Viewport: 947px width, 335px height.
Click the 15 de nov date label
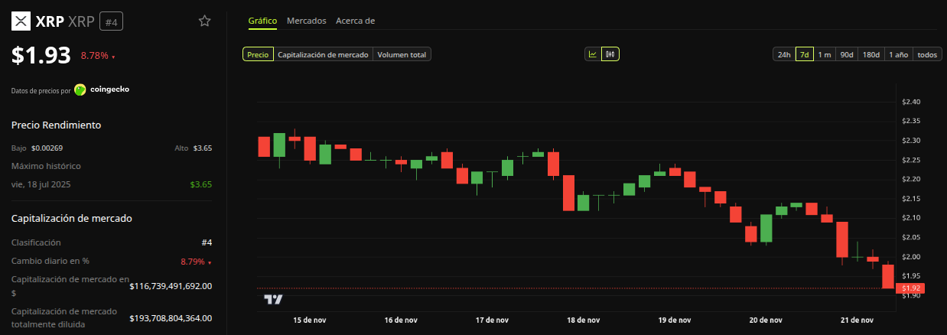click(310, 320)
